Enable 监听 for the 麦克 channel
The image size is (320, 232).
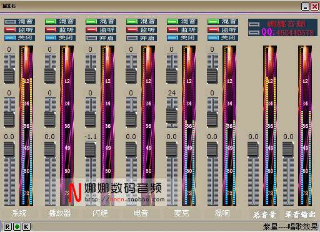[182, 30]
